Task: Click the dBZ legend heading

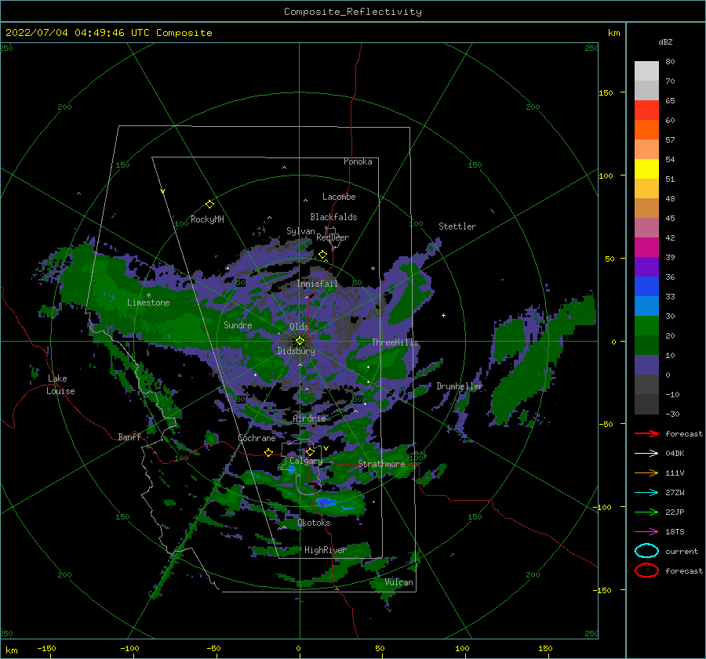Action: tap(665, 42)
